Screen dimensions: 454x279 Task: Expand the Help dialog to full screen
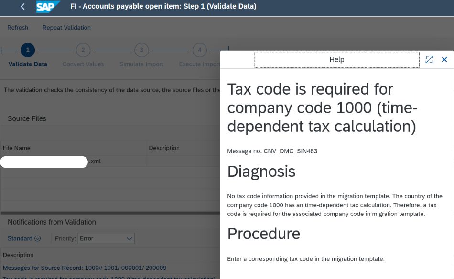pos(429,60)
